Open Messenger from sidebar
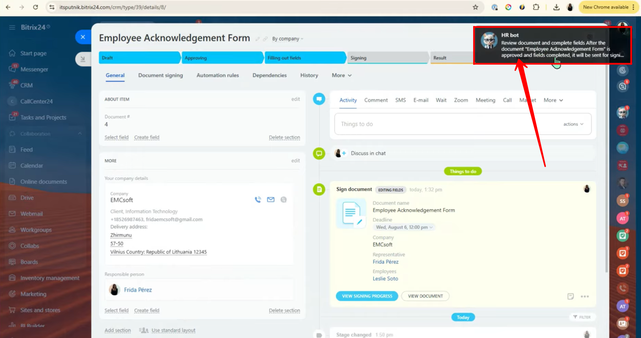 pyautogui.click(x=34, y=69)
